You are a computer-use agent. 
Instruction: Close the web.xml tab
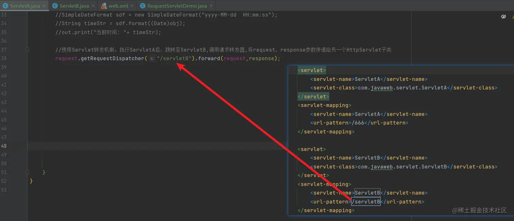click(x=132, y=6)
